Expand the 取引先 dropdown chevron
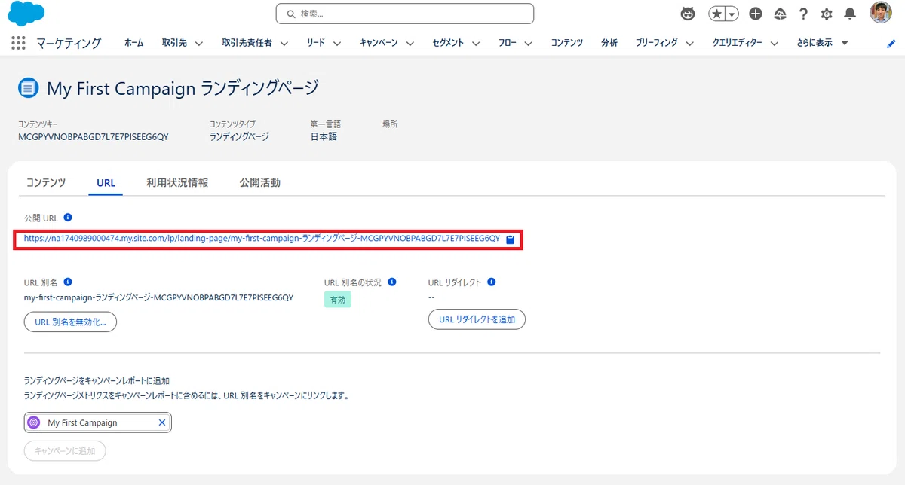Image resolution: width=905 pixels, height=485 pixels. [199, 44]
